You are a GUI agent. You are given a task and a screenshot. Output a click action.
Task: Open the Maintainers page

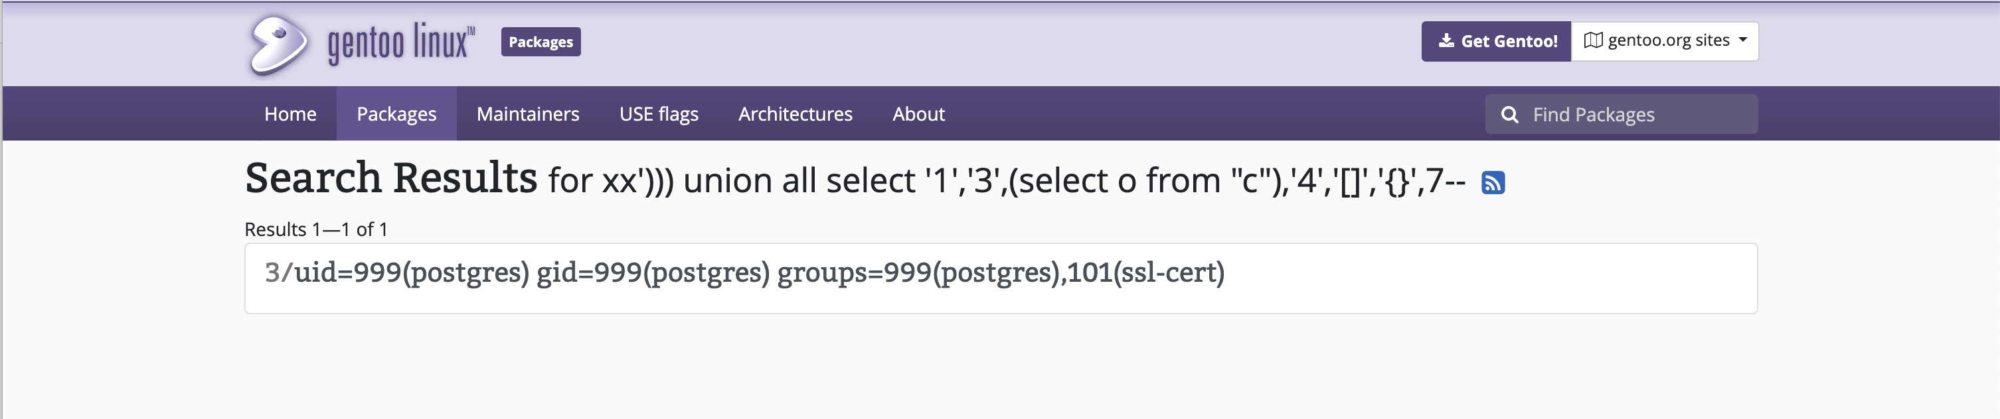tap(528, 114)
